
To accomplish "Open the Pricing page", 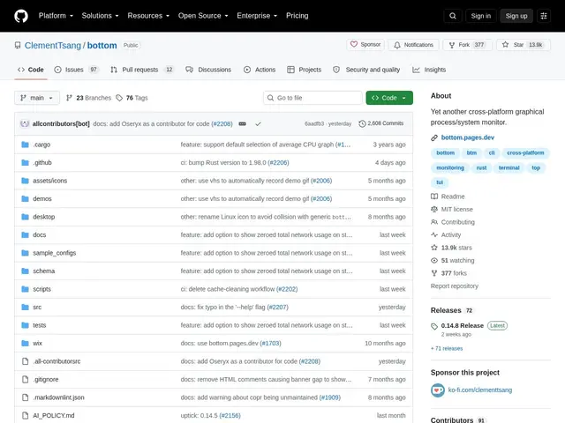I will point(297,16).
